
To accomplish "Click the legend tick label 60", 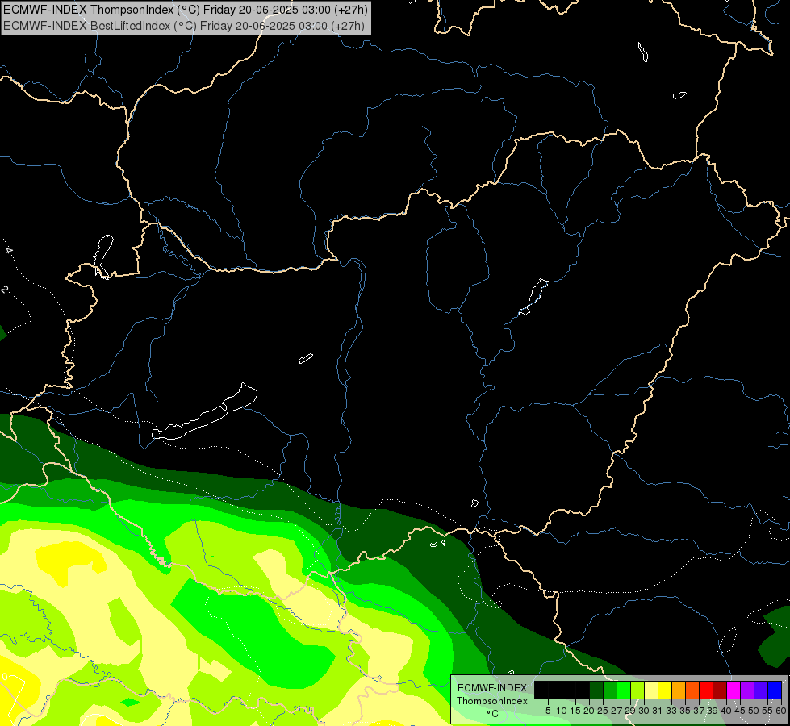I will click(781, 711).
